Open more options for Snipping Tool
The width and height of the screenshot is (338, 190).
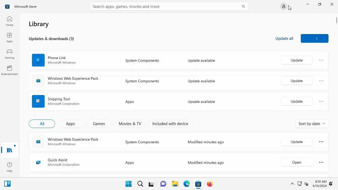[x=321, y=101]
